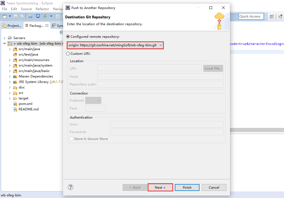Click the Open Perspective icon

pyautogui.click(x=272, y=16)
